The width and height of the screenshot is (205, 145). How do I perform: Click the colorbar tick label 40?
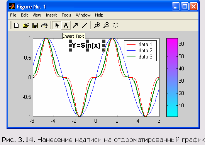coord(181,68)
